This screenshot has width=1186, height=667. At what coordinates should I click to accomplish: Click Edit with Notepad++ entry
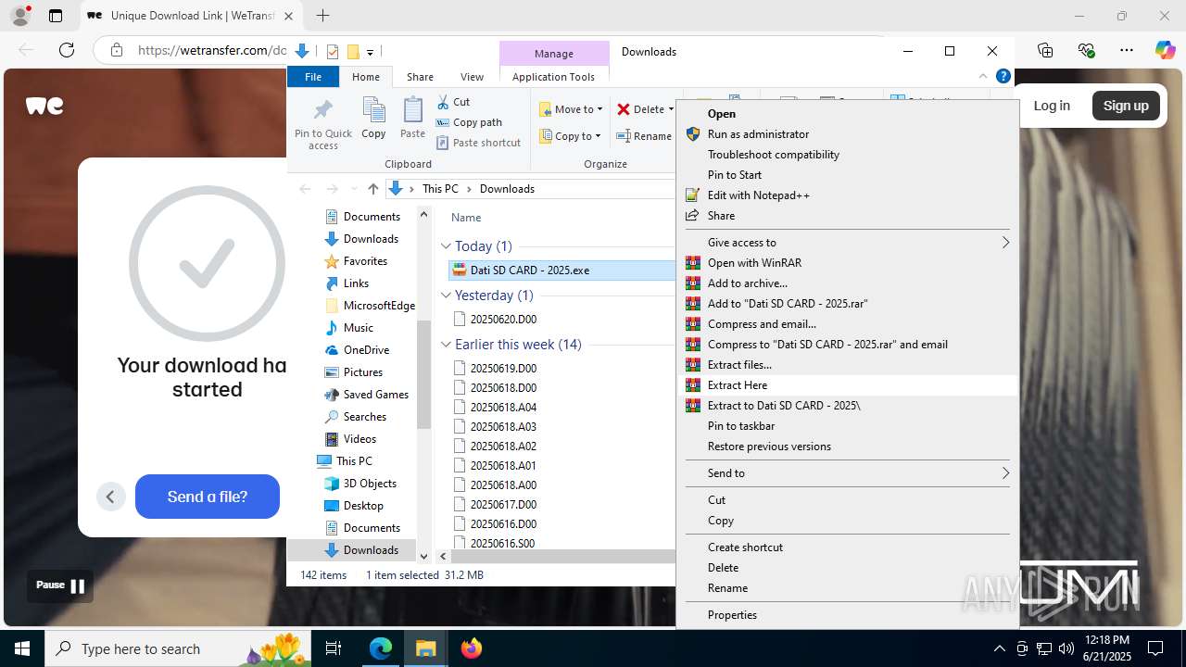847,195
